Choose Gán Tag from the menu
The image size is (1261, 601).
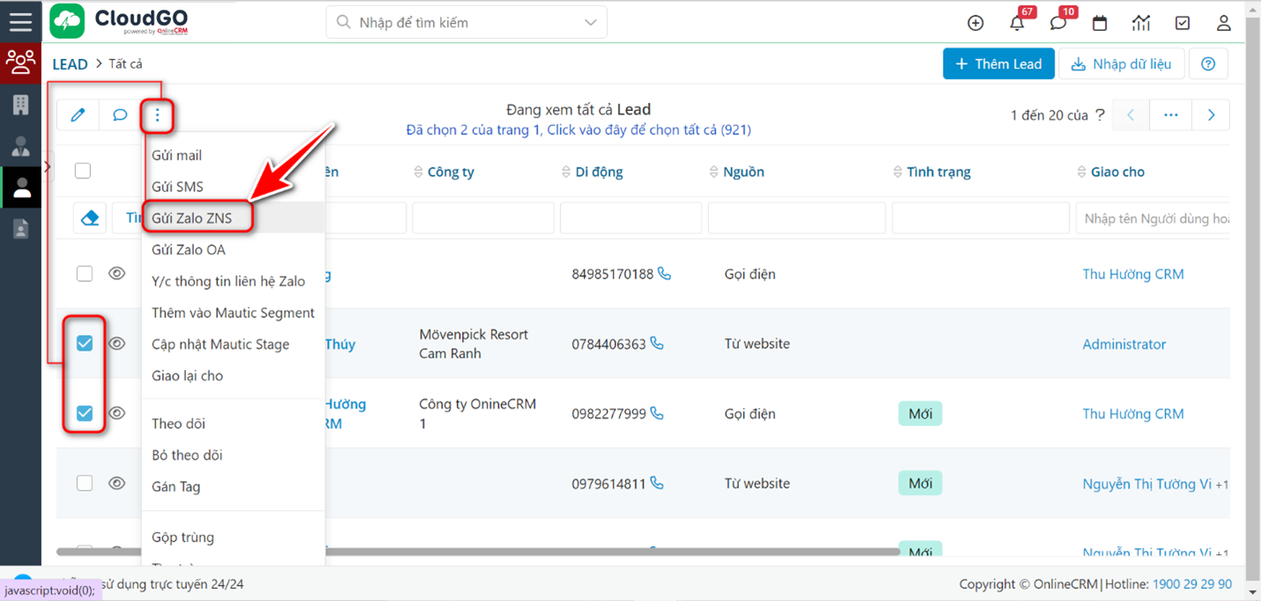176,486
